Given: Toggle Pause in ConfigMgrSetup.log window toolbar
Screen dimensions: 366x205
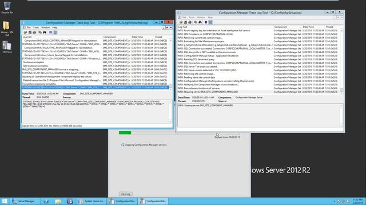Looking at the screenshot, I should (206, 22).
